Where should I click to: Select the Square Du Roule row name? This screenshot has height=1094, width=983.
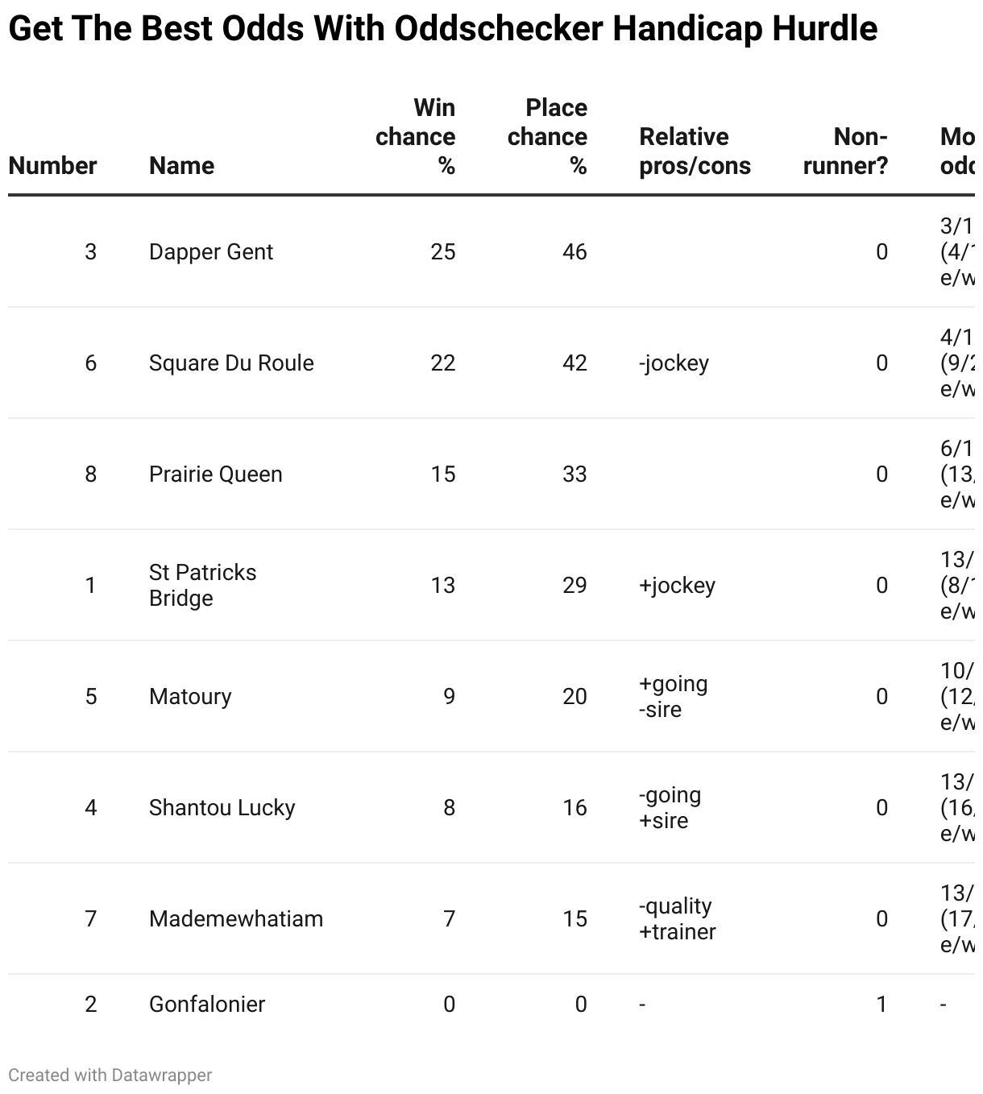(x=231, y=363)
